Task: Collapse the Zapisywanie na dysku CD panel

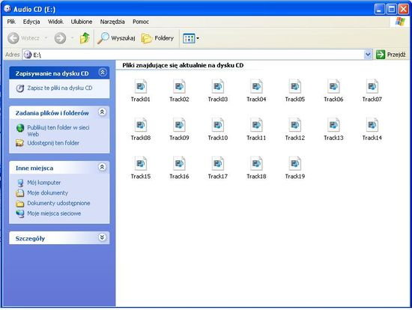Action: (x=103, y=72)
